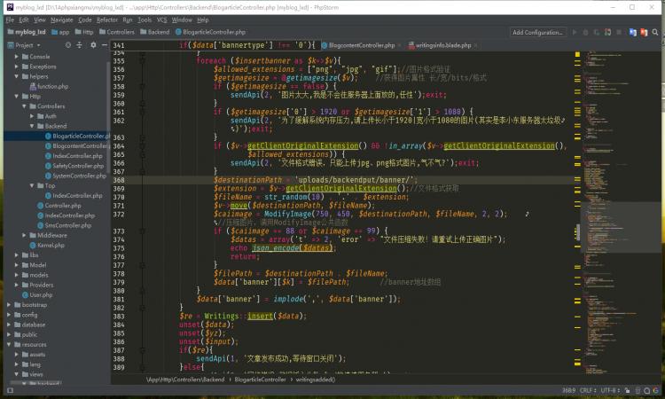Open the Refactor menu

107,19
